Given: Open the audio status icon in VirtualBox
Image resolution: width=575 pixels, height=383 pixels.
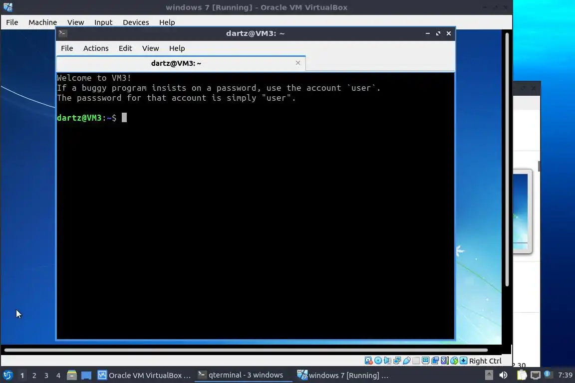Looking at the screenshot, I should click(x=388, y=361).
